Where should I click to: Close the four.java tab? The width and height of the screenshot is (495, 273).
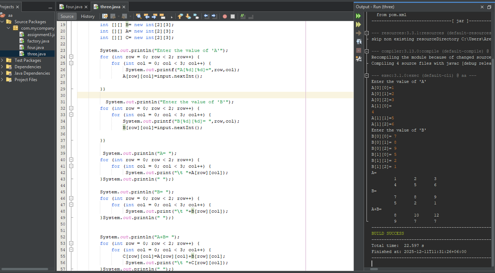pyautogui.click(x=86, y=7)
